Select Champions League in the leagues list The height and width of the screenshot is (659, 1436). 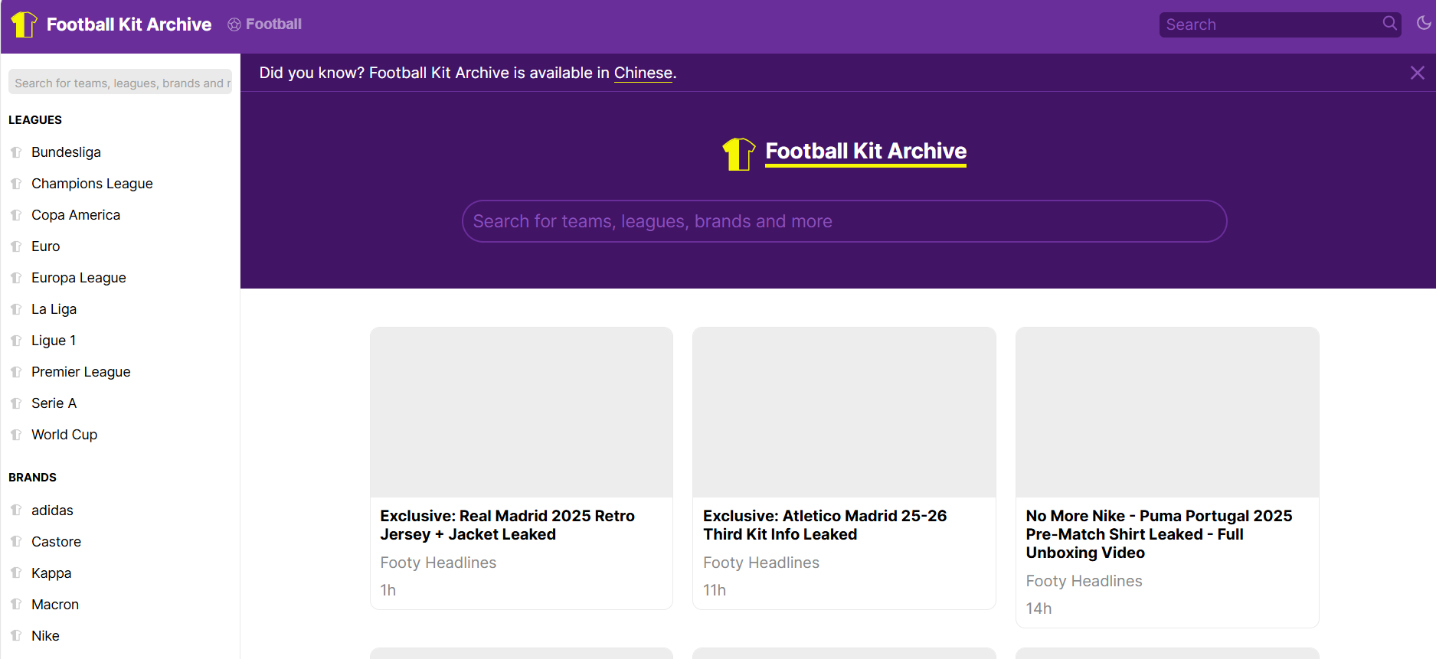pos(92,184)
